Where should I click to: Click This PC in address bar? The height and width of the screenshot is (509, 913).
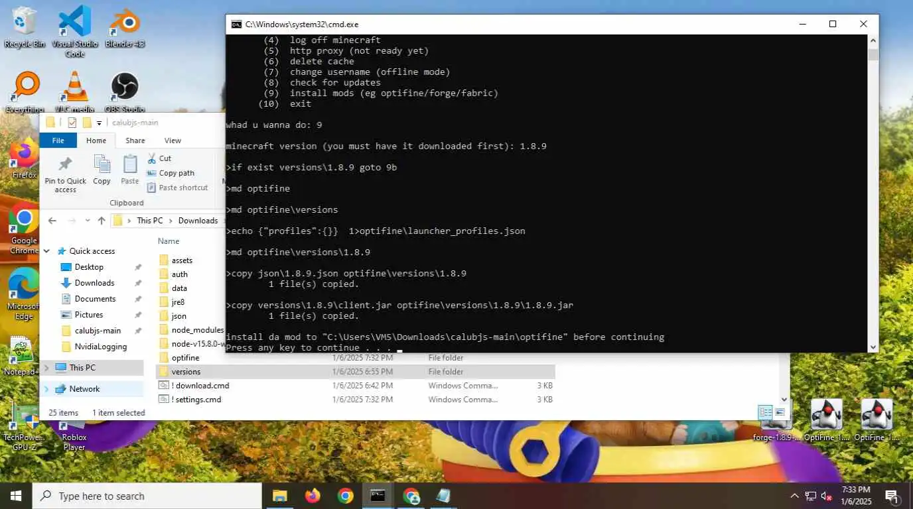coord(149,221)
